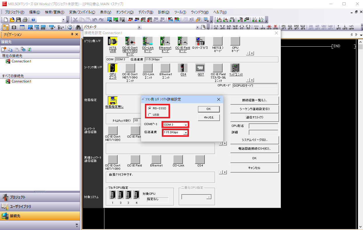Switch to the プロジェクト navigation pane
Screen dimensions: 363x230
click(40, 197)
